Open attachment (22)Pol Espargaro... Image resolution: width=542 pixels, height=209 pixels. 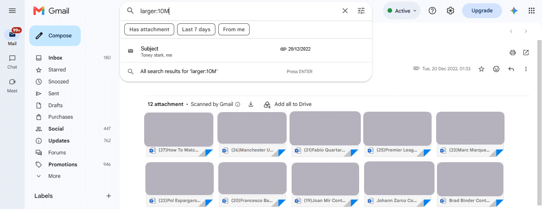click(x=180, y=185)
